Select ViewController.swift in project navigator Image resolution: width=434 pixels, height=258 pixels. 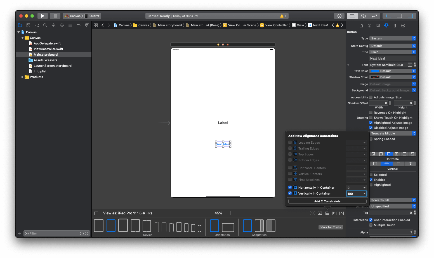coord(48,49)
